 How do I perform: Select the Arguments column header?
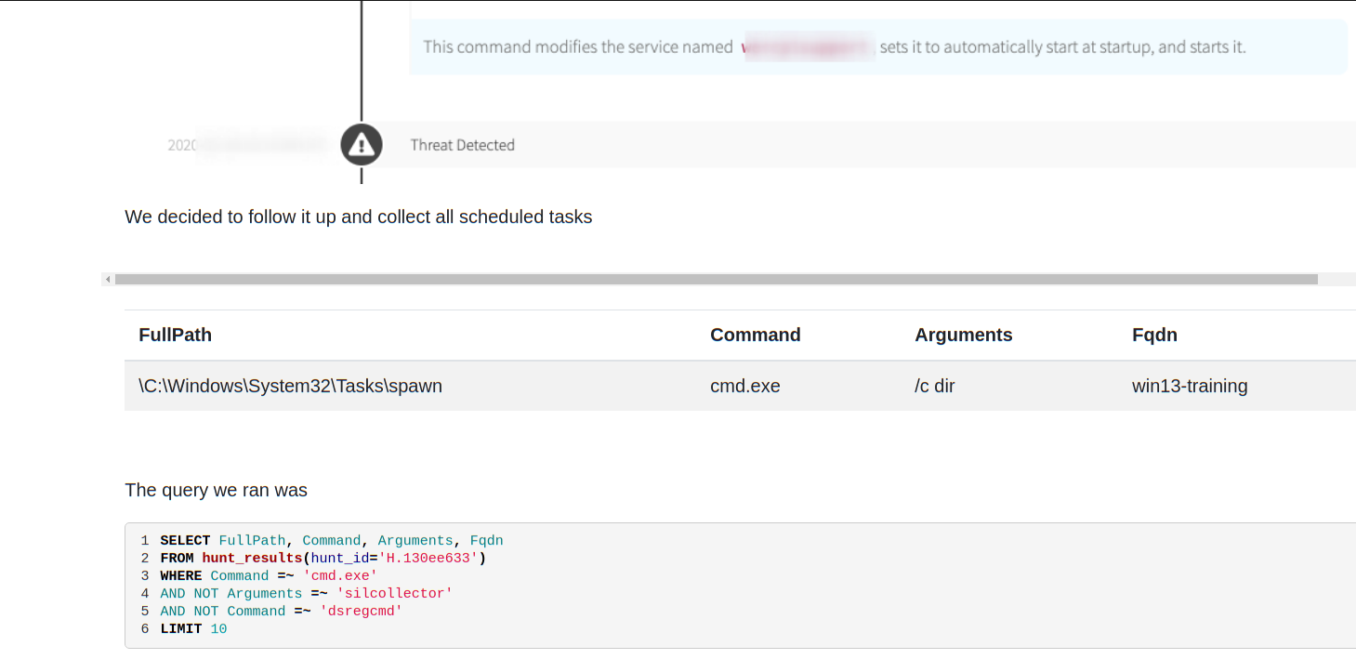(x=963, y=336)
